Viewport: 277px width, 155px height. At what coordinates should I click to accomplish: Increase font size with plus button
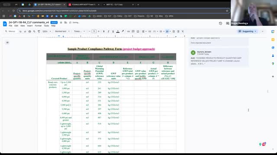(x=99, y=31)
